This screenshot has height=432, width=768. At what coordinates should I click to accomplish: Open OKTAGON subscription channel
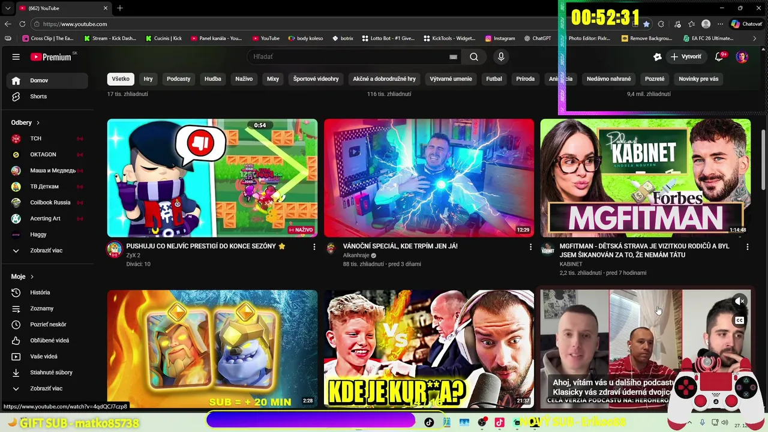(47, 155)
